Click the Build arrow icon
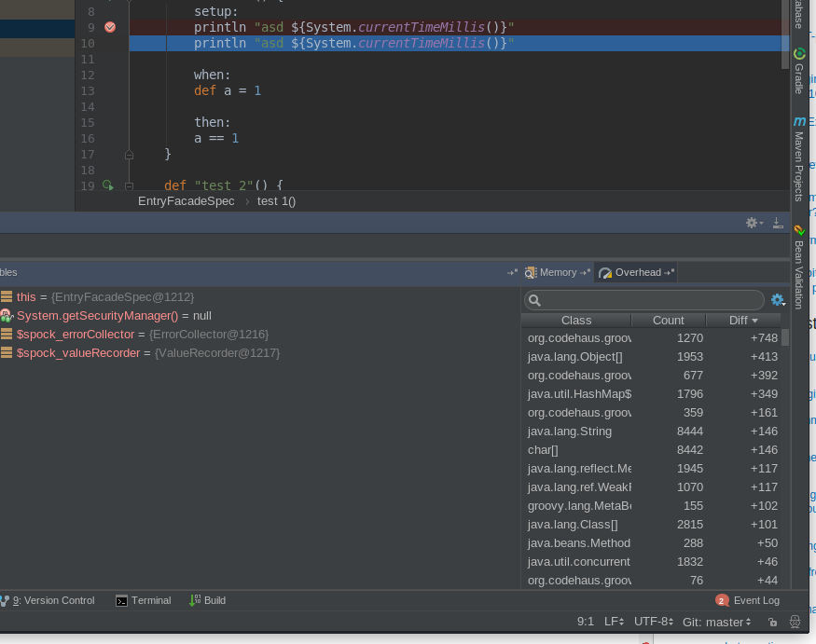The height and width of the screenshot is (644, 816). (x=194, y=601)
